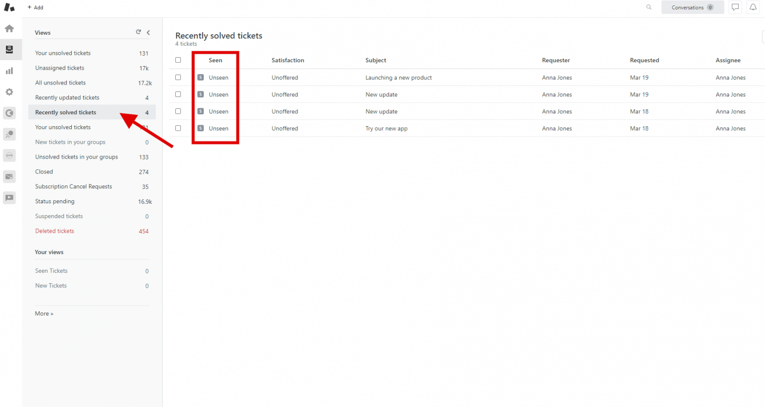Expand more views via 'More »' link
The width and height of the screenshot is (765, 407).
(44, 313)
